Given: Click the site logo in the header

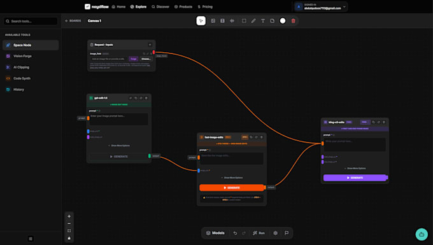Looking at the screenshot, I should (x=96, y=6).
